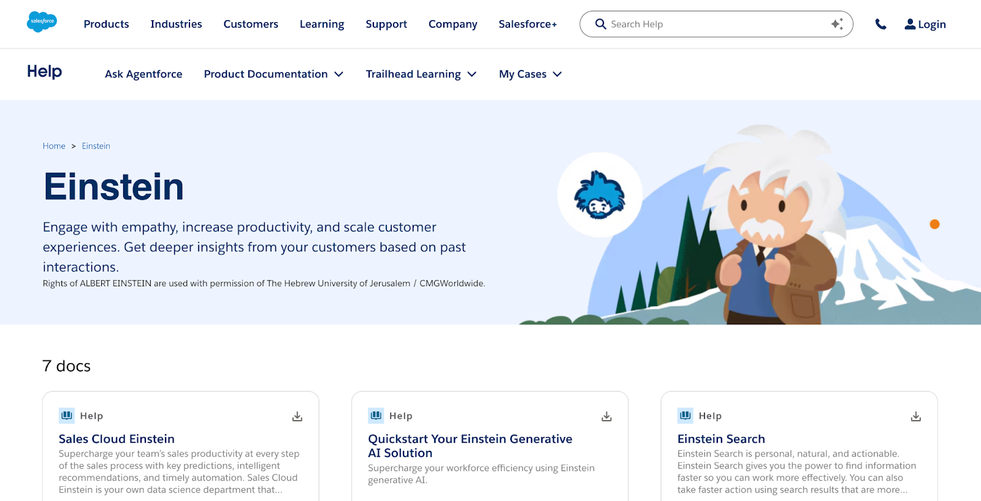Focus the Search Help input field
981x501 pixels.
tap(716, 24)
